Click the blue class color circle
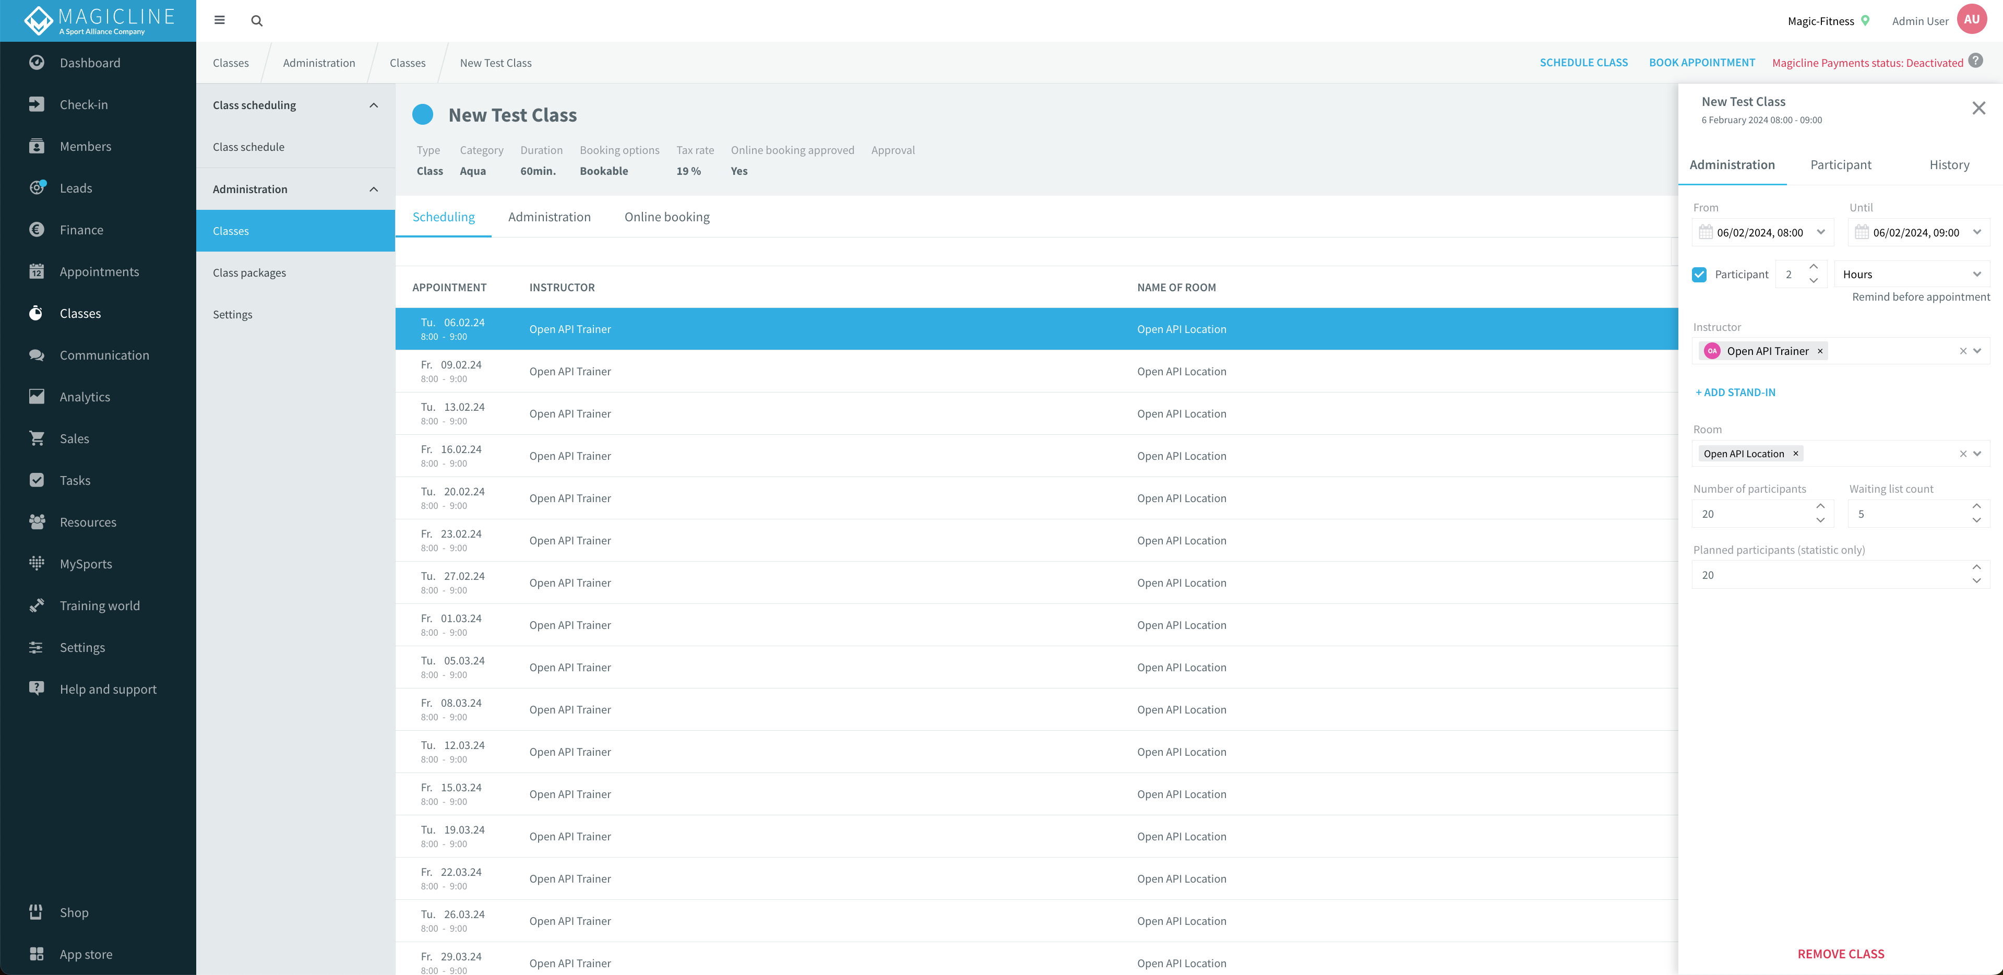2003x975 pixels. coord(422,115)
